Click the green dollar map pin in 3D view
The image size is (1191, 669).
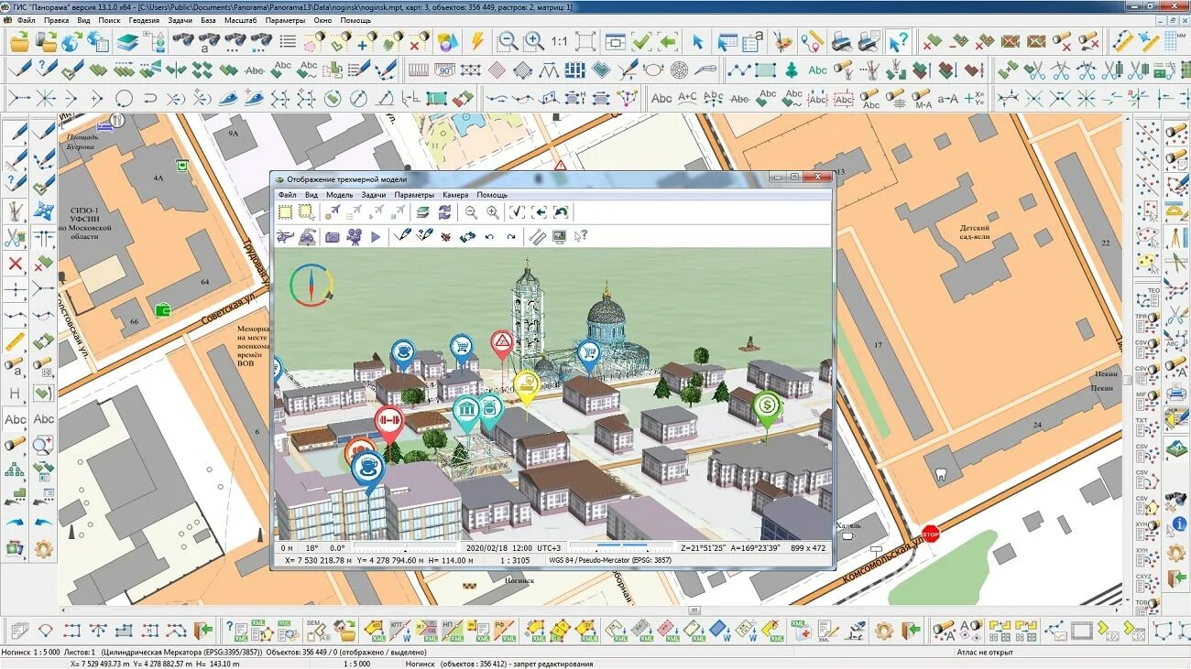(768, 406)
